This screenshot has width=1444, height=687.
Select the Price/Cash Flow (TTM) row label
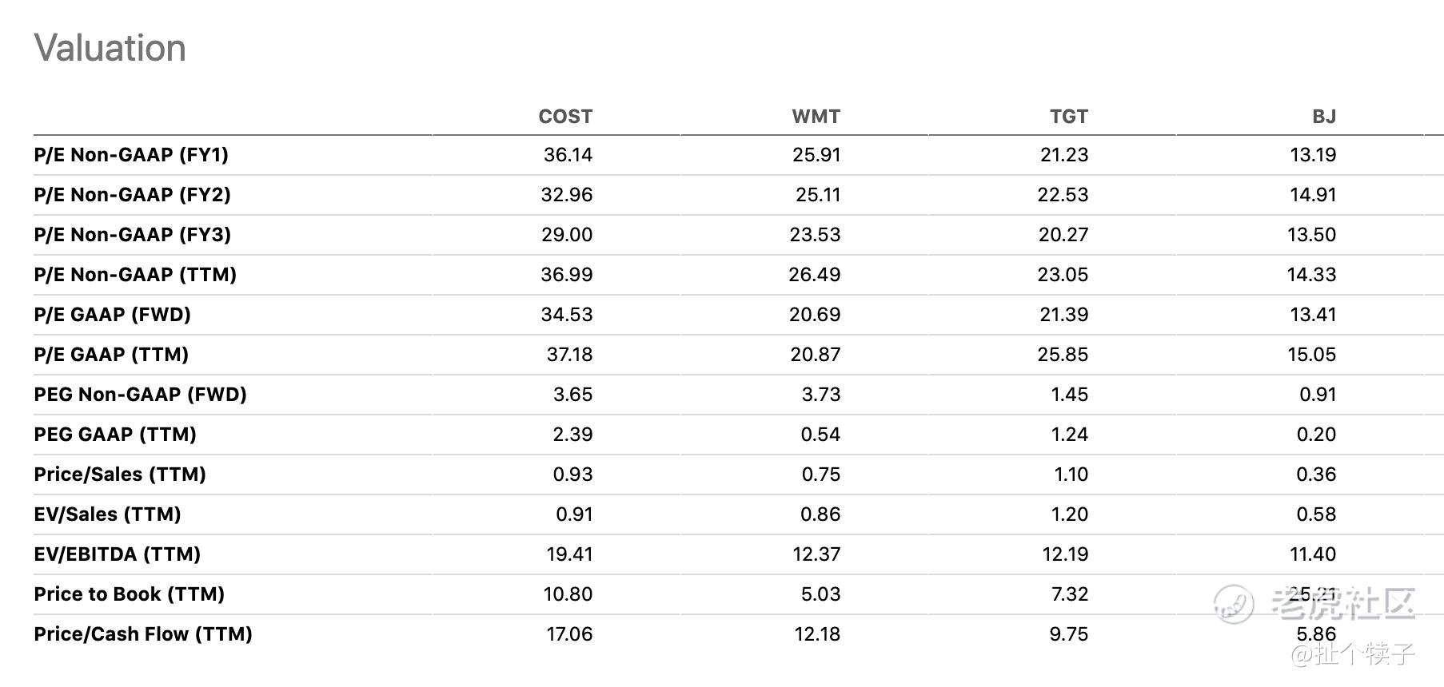pyautogui.click(x=143, y=634)
